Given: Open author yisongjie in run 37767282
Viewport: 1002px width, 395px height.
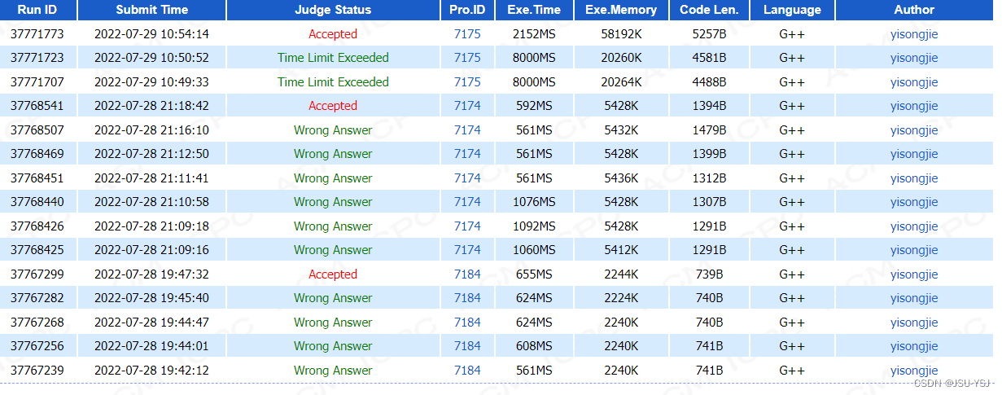Looking at the screenshot, I should pyautogui.click(x=914, y=298).
